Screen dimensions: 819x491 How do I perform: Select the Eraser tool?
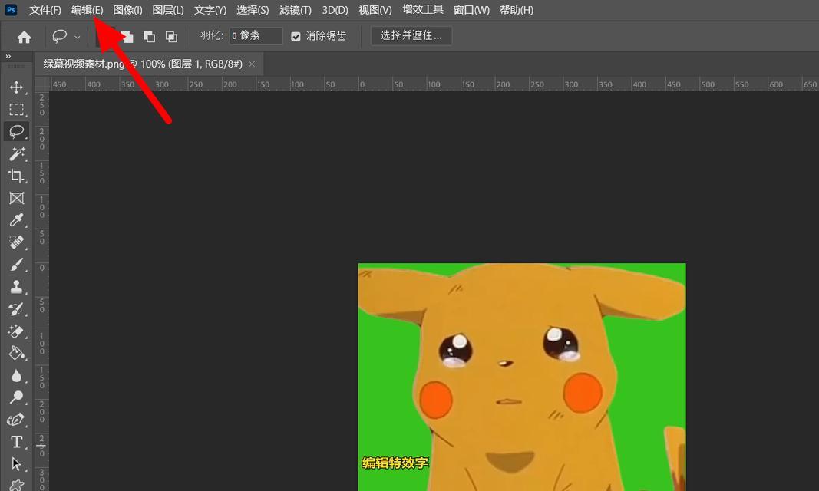(x=16, y=331)
